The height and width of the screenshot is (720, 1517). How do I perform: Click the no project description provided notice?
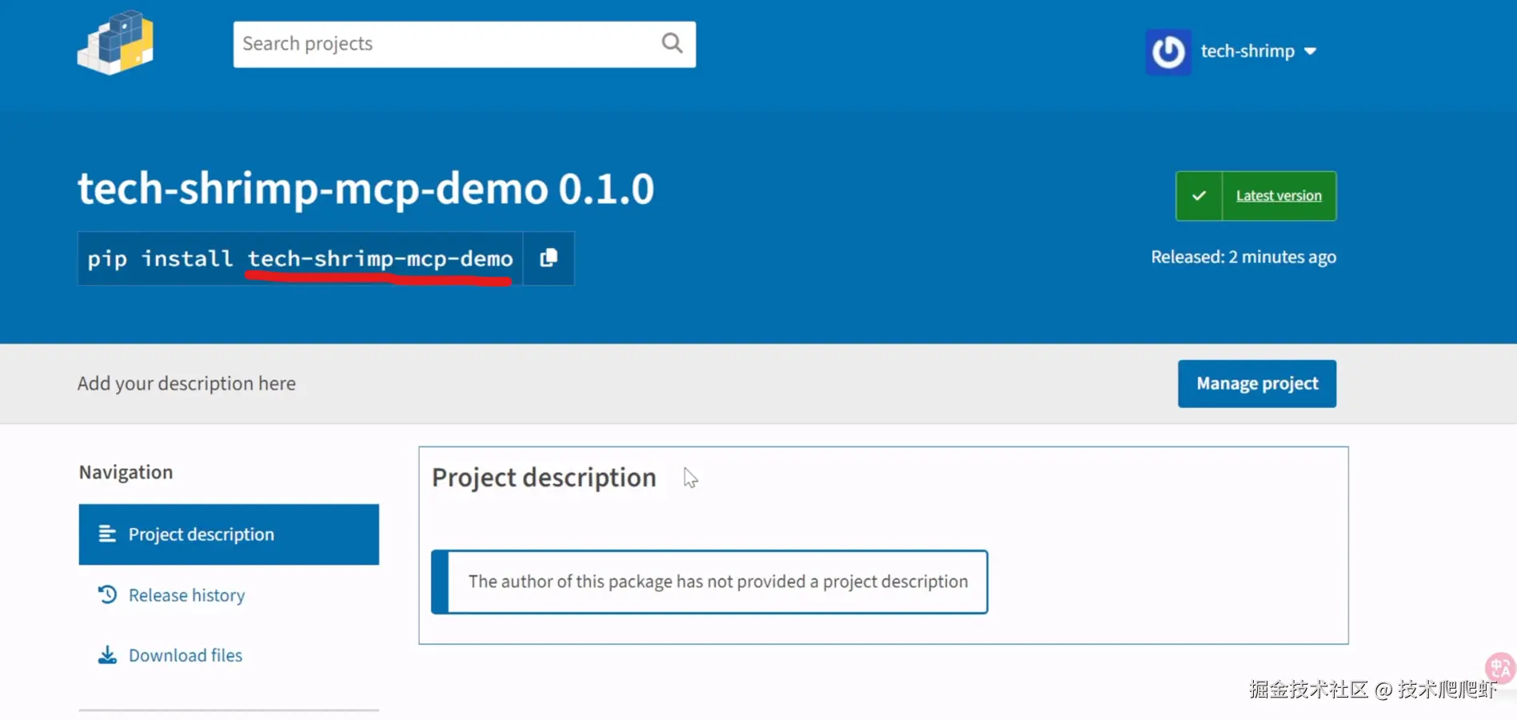tap(709, 582)
